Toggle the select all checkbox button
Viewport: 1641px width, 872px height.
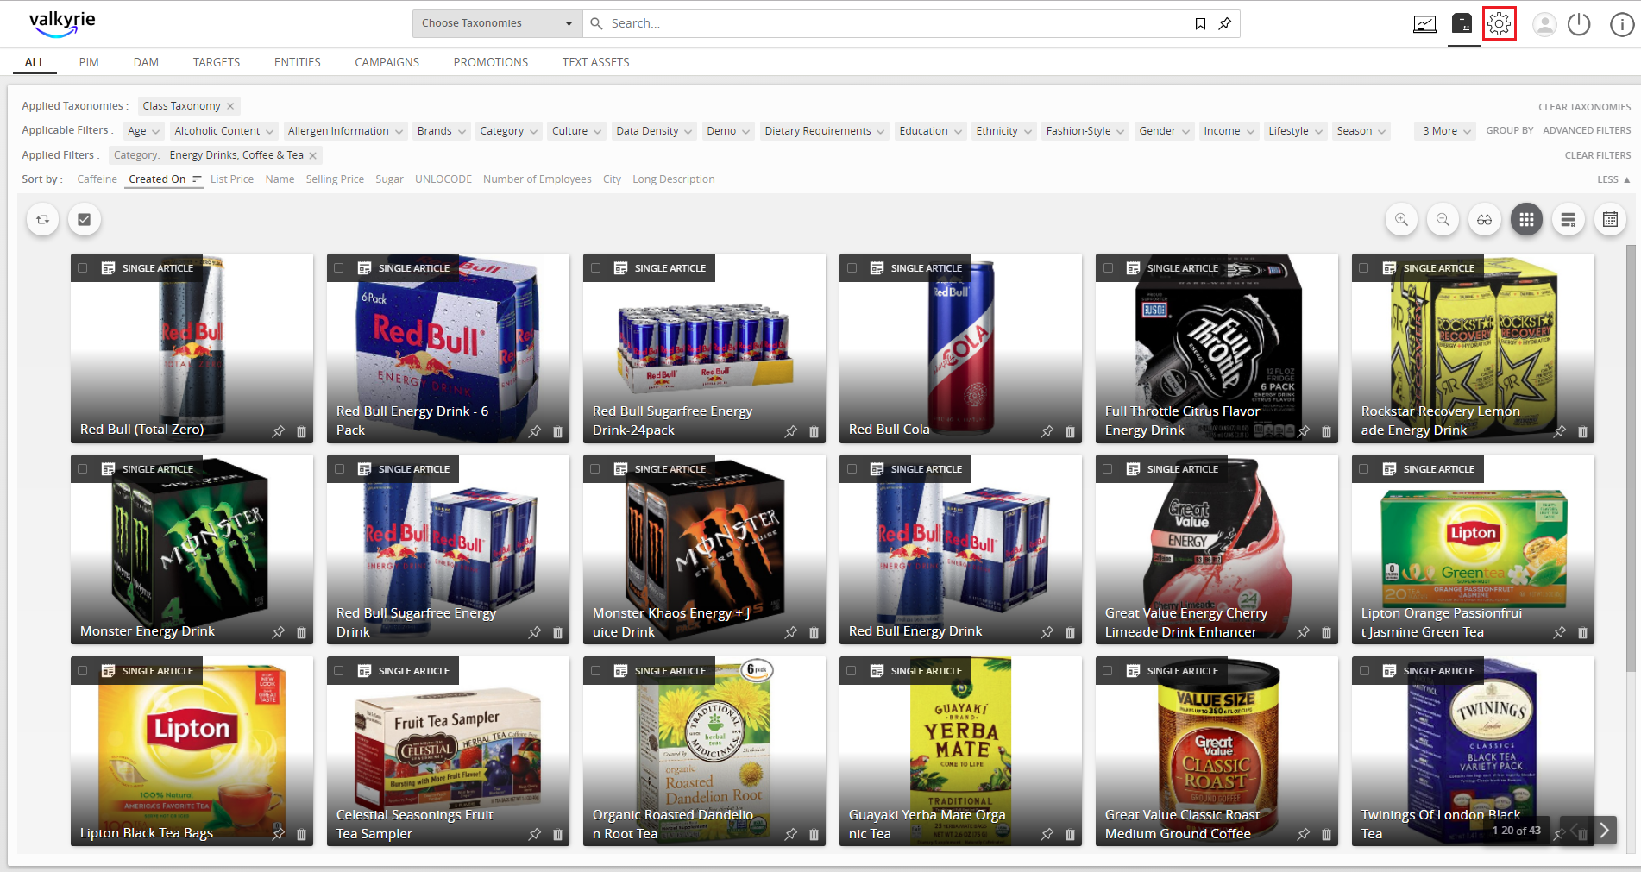pos(84,219)
